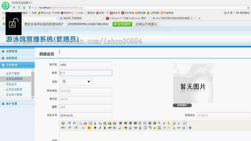Image resolution: width=251 pixels, height=141 pixels.
Task: Center-align text in the editor
Action: pos(126,123)
